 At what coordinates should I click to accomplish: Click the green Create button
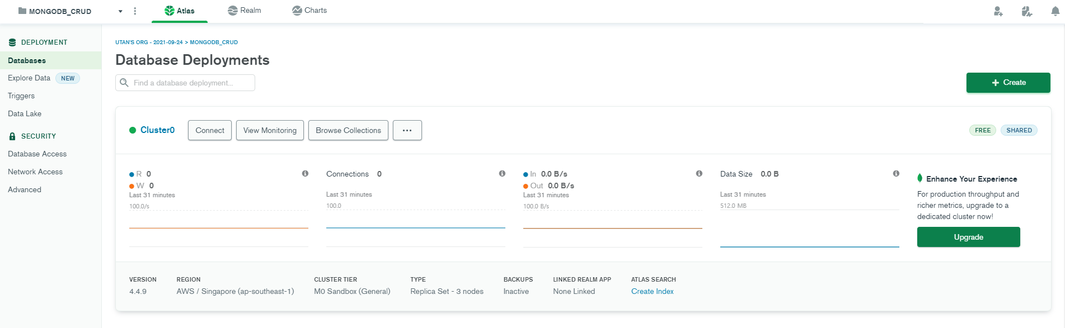pyautogui.click(x=1008, y=83)
